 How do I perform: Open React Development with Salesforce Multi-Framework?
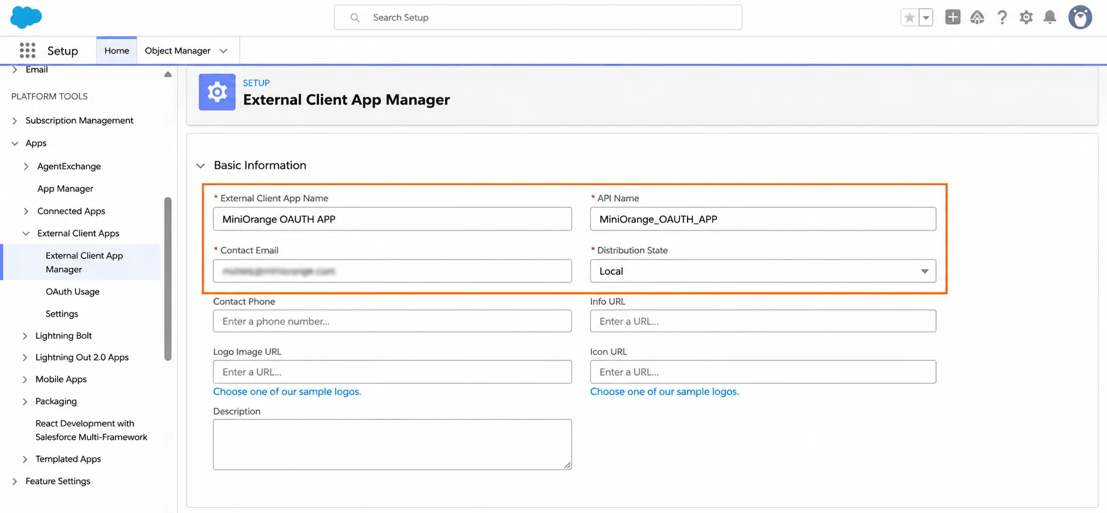click(91, 430)
